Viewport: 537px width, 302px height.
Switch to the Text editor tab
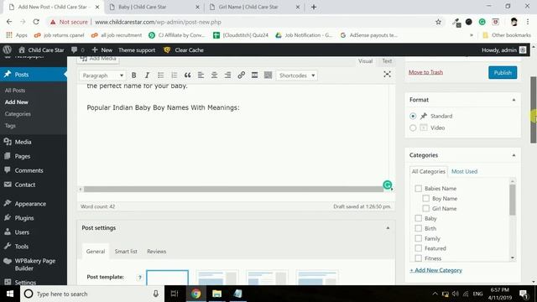pyautogui.click(x=387, y=61)
